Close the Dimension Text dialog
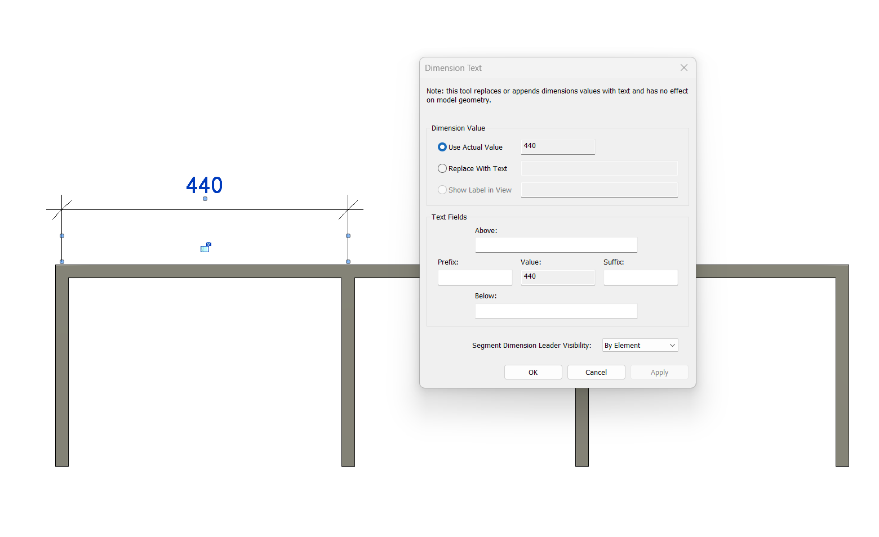Viewport: 879px width, 537px height. 683,68
